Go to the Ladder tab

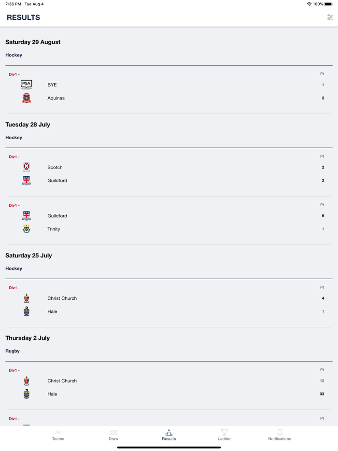[x=224, y=435]
